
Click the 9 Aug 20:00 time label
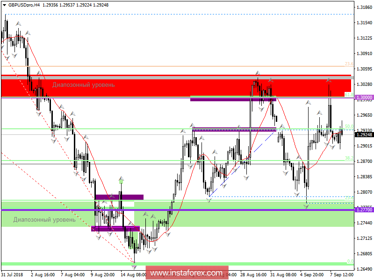tap(103, 274)
